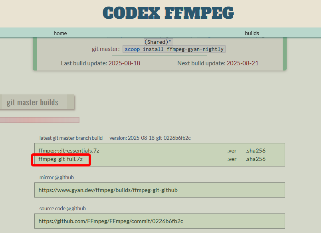This screenshot has height=233, width=321.
Task: Click the CODEX FFMPEG site title
Action: click(168, 13)
